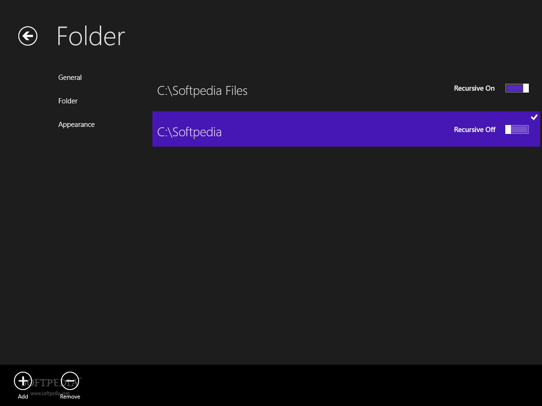Click the Remove folder minus icon
This screenshot has height=406, width=542.
(x=70, y=381)
